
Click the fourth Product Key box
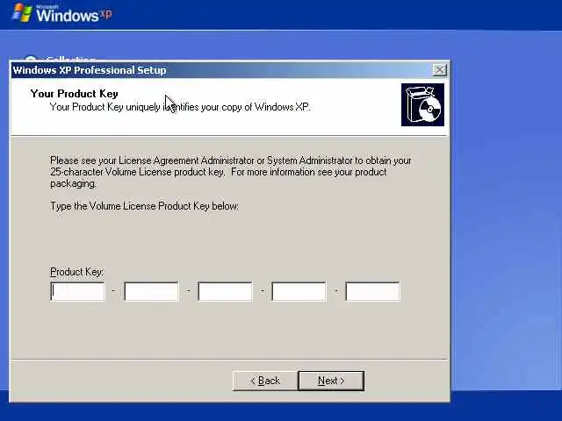(299, 291)
